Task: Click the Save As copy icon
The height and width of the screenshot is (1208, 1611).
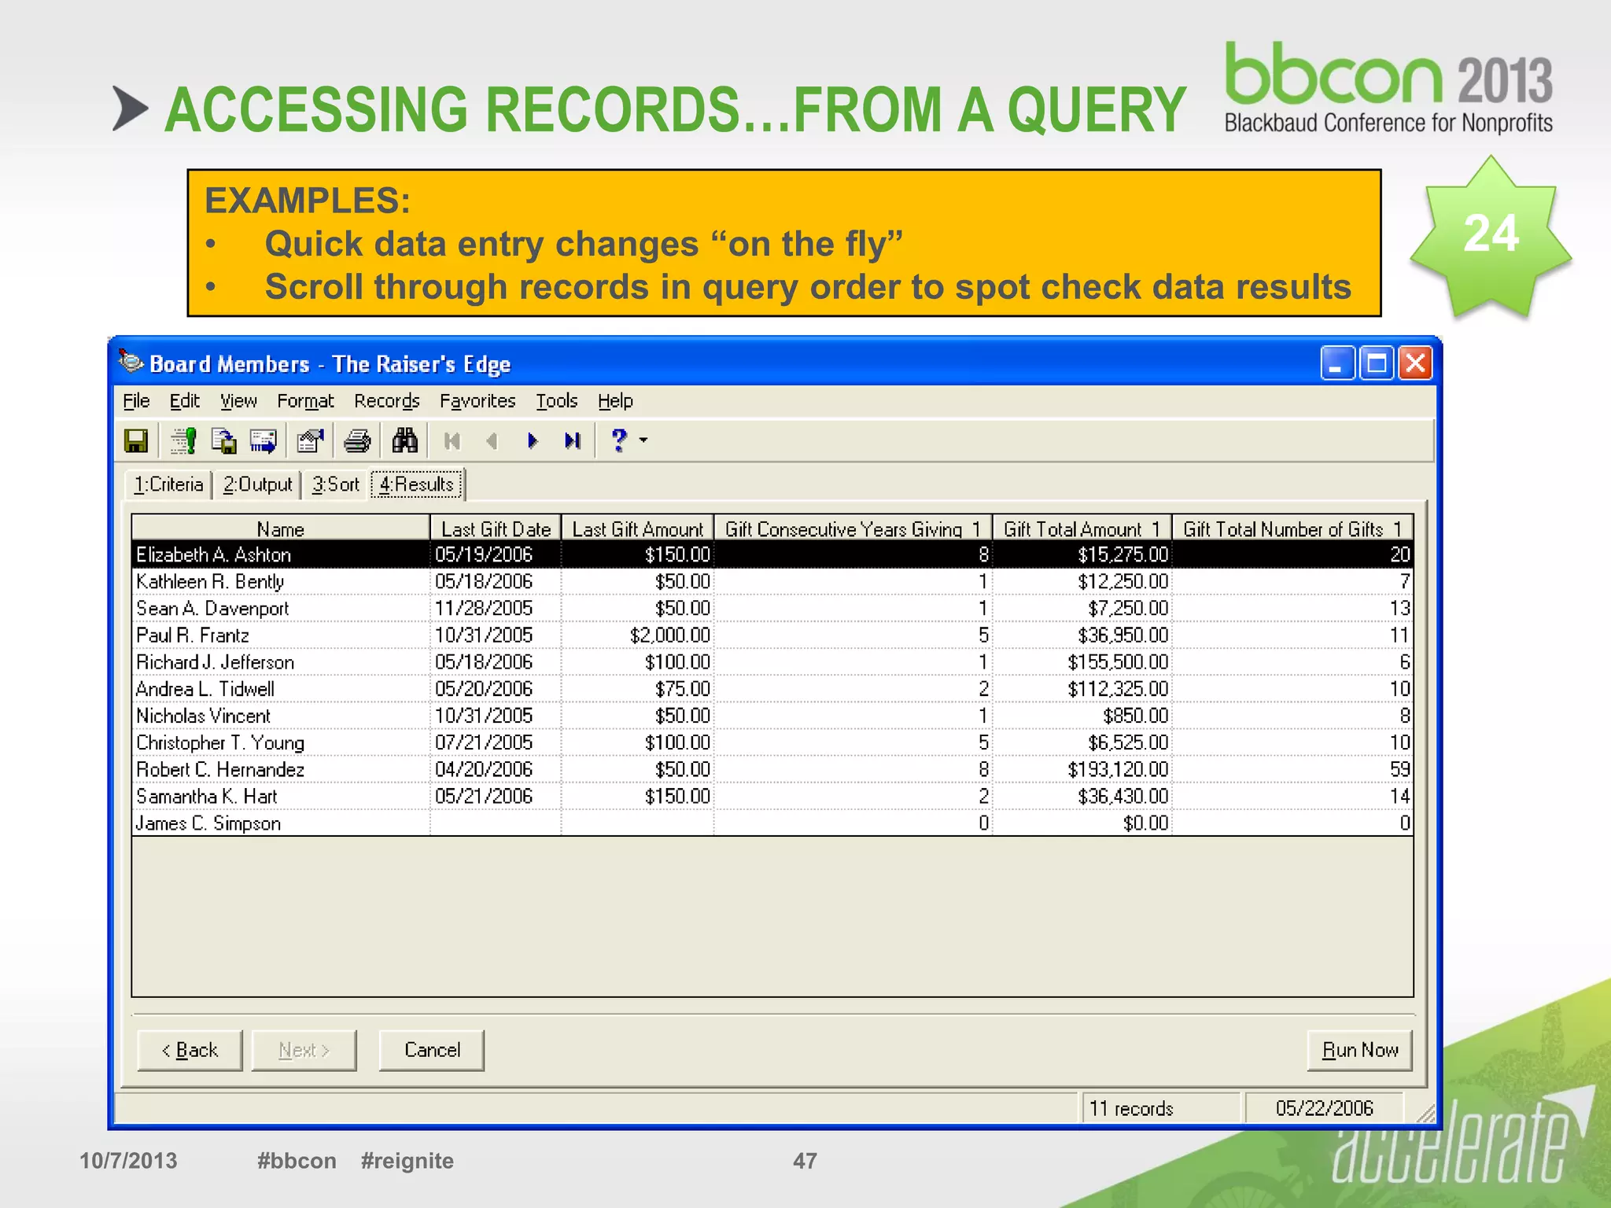Action: click(223, 440)
